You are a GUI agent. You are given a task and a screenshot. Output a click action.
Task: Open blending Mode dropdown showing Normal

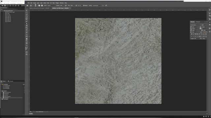51,6
